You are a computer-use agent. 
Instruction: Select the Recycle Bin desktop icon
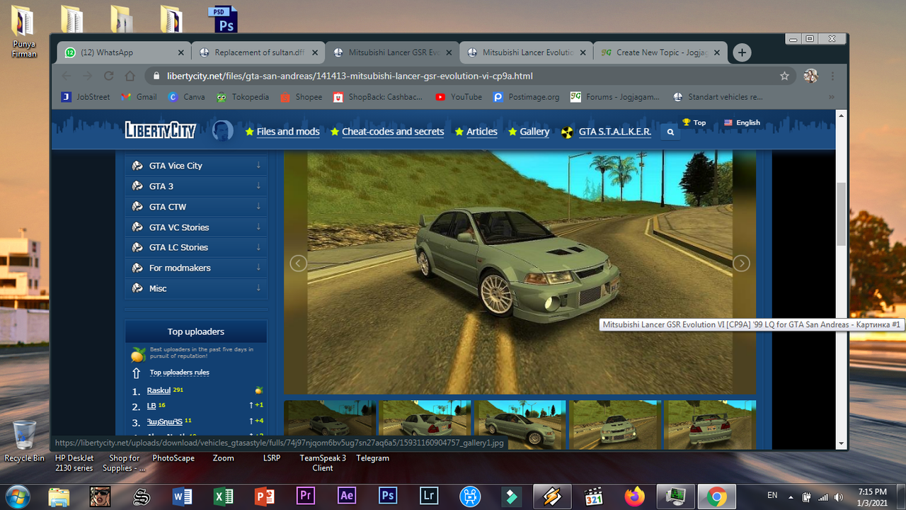point(24,441)
